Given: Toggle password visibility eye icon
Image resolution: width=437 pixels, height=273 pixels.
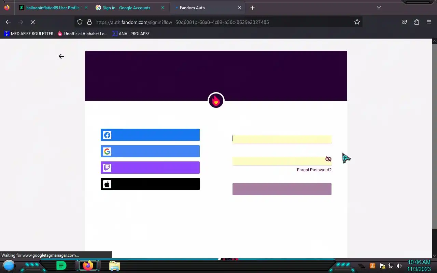Looking at the screenshot, I should pos(328,159).
